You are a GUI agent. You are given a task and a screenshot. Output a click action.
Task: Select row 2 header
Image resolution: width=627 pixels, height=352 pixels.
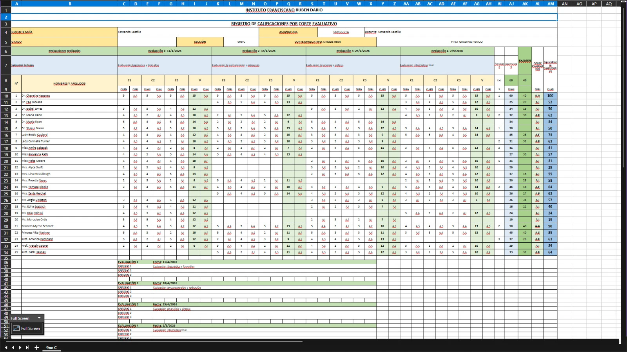pyautogui.click(x=5, y=17)
